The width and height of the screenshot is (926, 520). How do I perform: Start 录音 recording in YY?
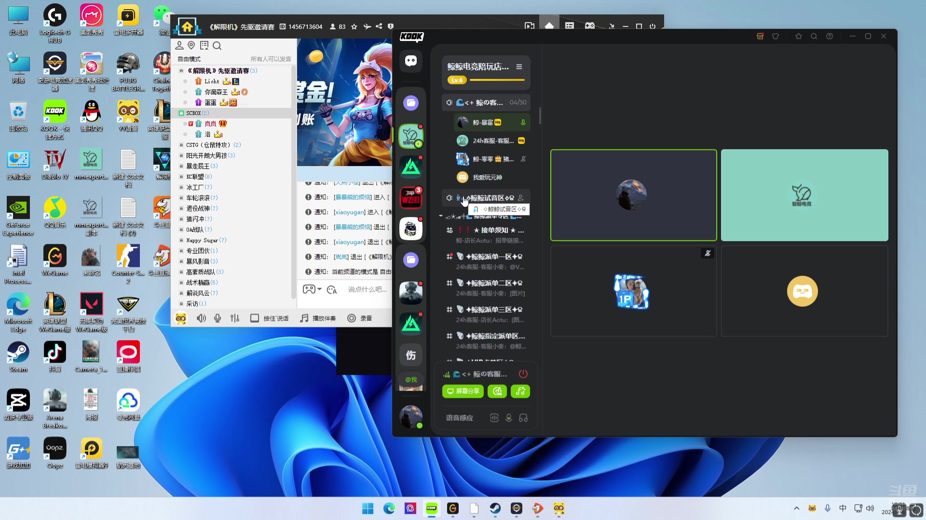pyautogui.click(x=360, y=318)
